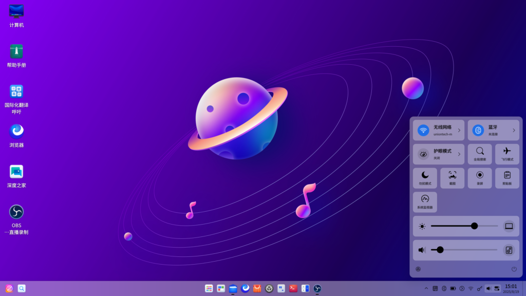The image size is (526, 296).
Task: Open the terminal icon in the taskbar
Action: point(293,289)
